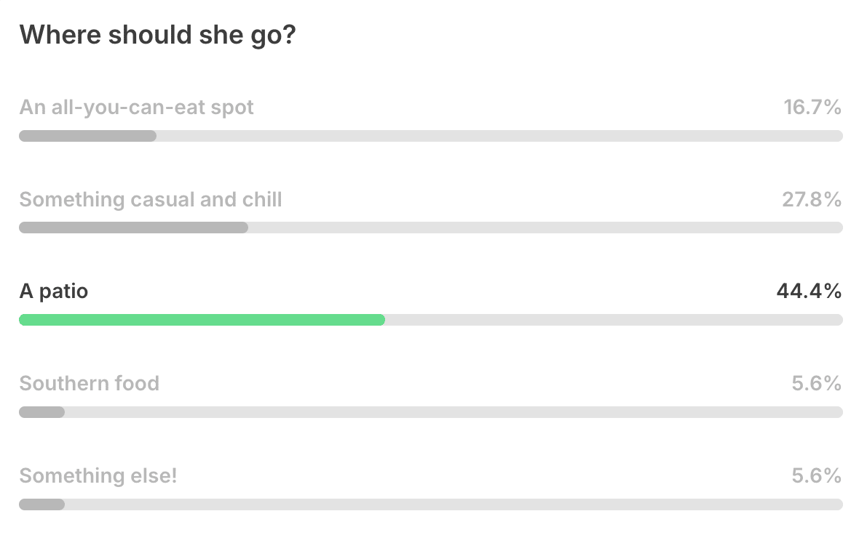Click the green filled patio progress bar

[202, 320]
